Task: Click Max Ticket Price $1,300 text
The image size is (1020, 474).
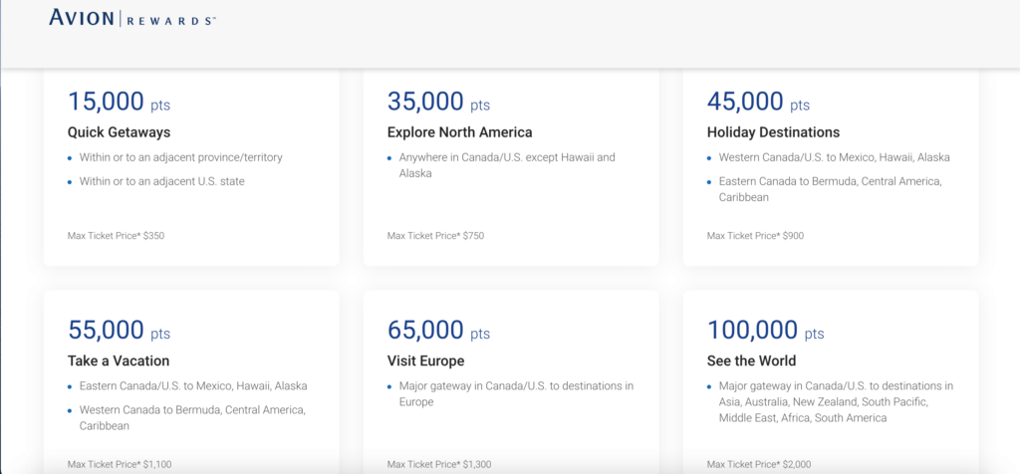Action: tap(439, 465)
